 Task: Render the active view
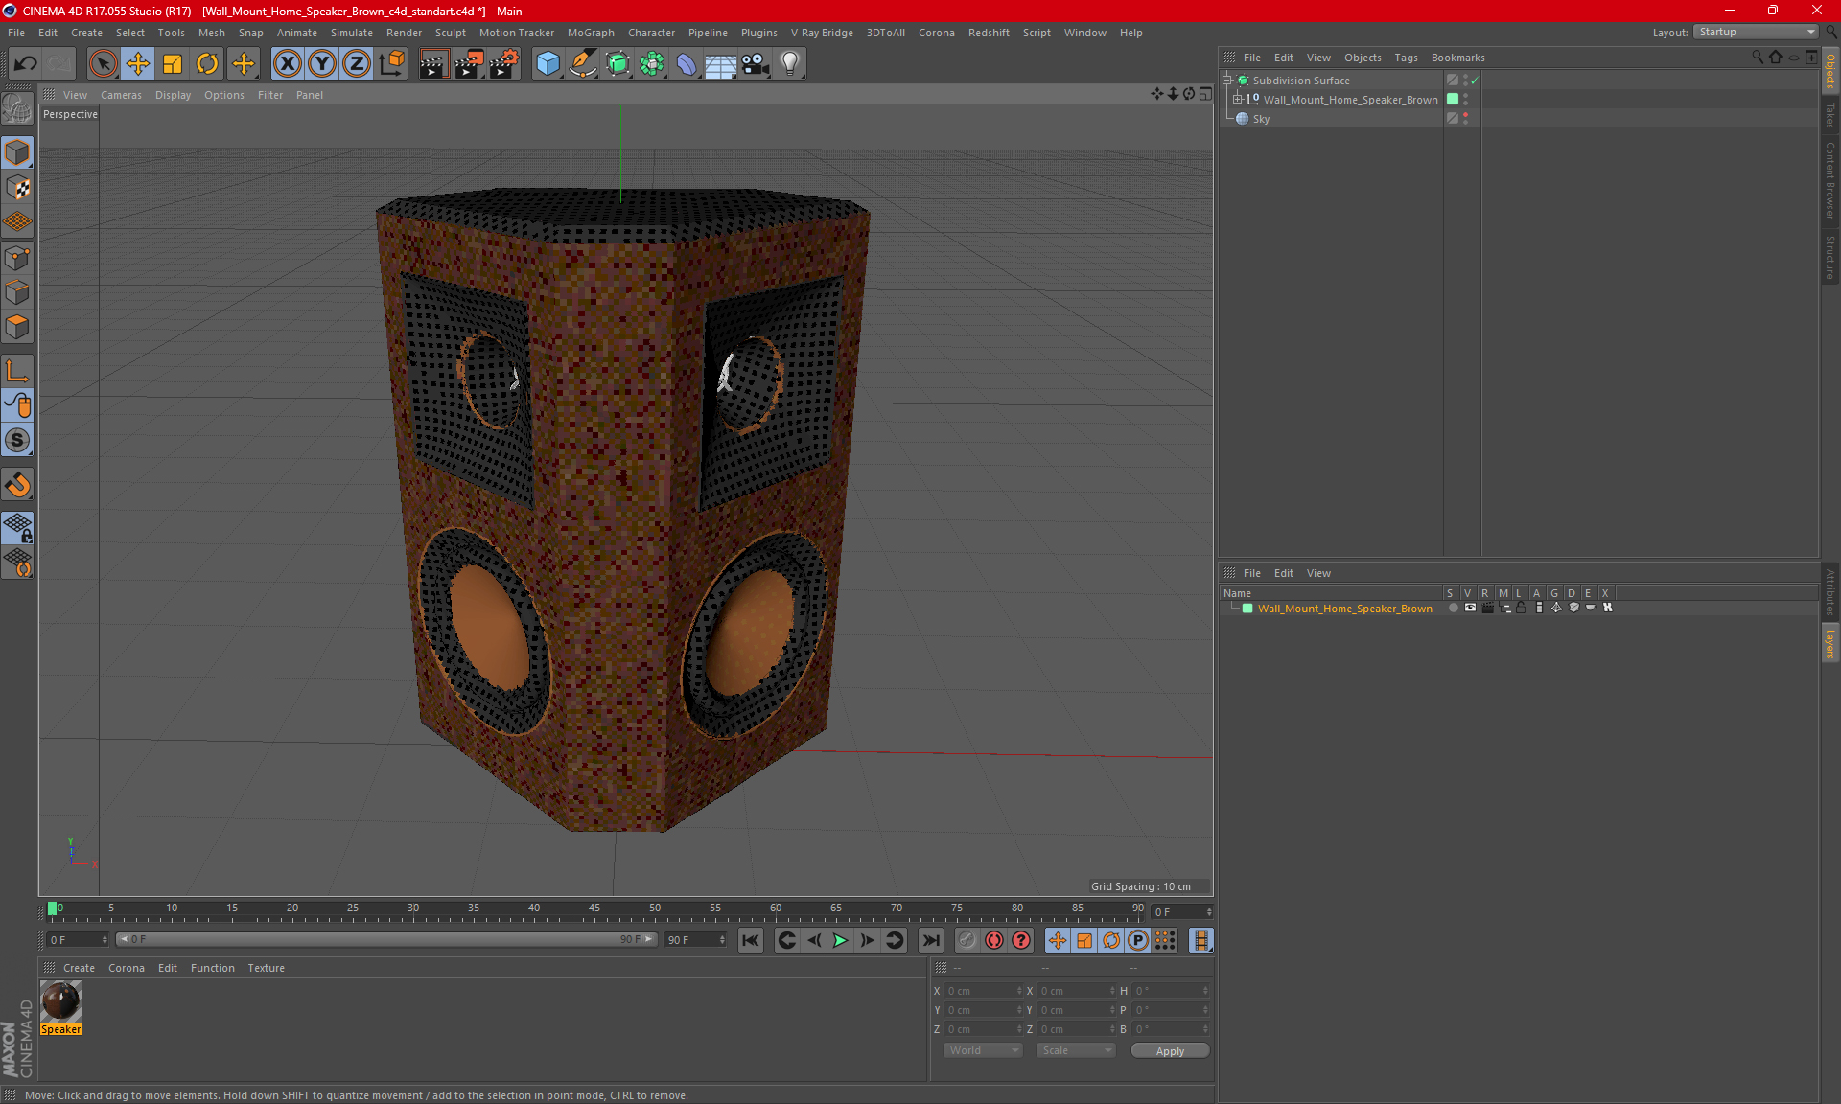point(433,64)
